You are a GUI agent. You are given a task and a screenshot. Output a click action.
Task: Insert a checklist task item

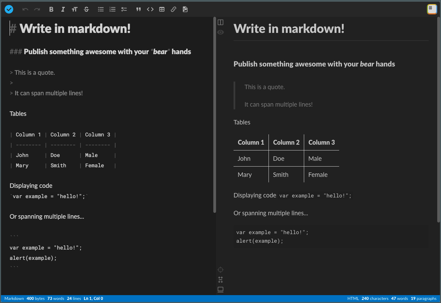(x=124, y=9)
